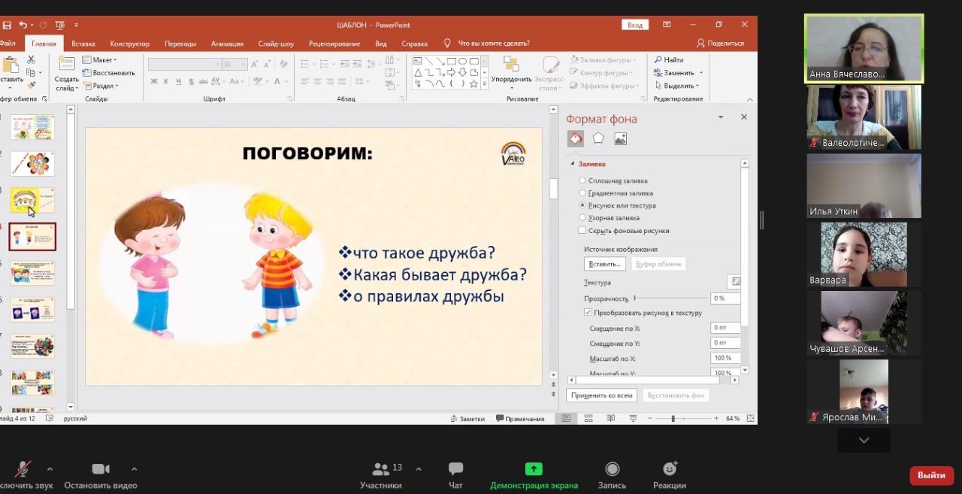Viewport: 962px width, 494px height.
Task: Fit slide to current window icon
Action: pos(750,418)
